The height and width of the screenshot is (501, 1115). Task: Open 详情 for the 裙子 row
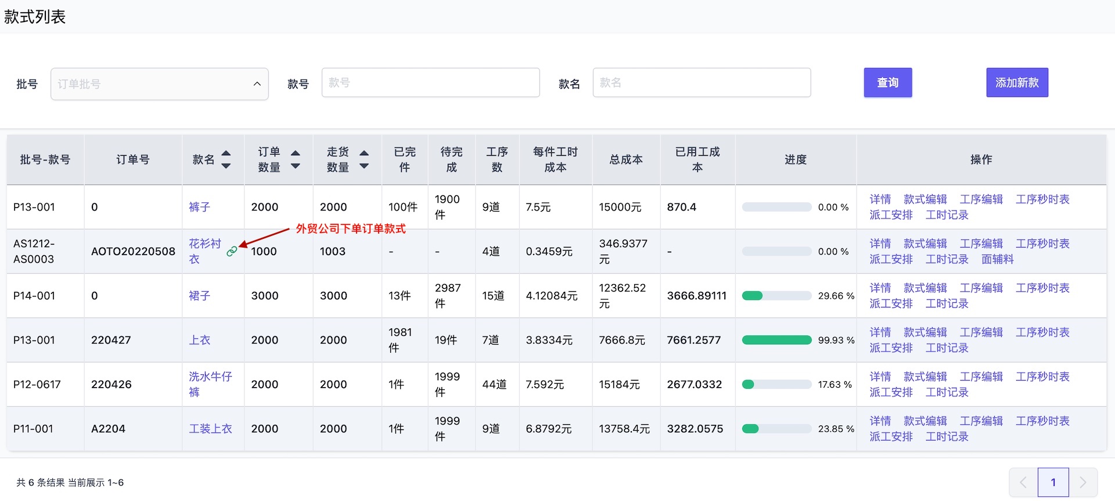point(880,288)
